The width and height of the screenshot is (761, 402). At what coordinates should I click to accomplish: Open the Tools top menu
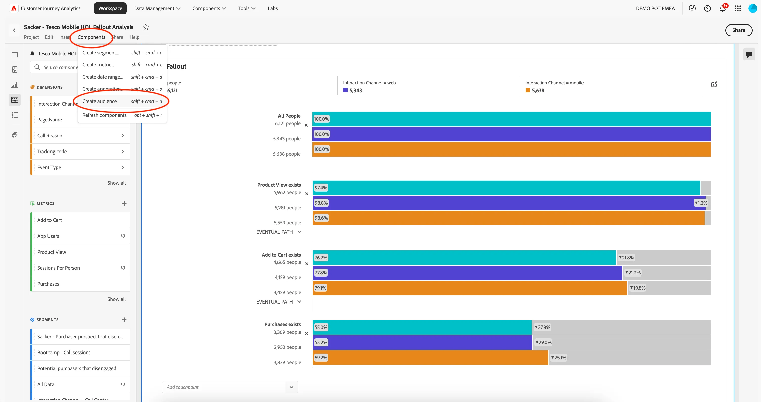(x=247, y=8)
